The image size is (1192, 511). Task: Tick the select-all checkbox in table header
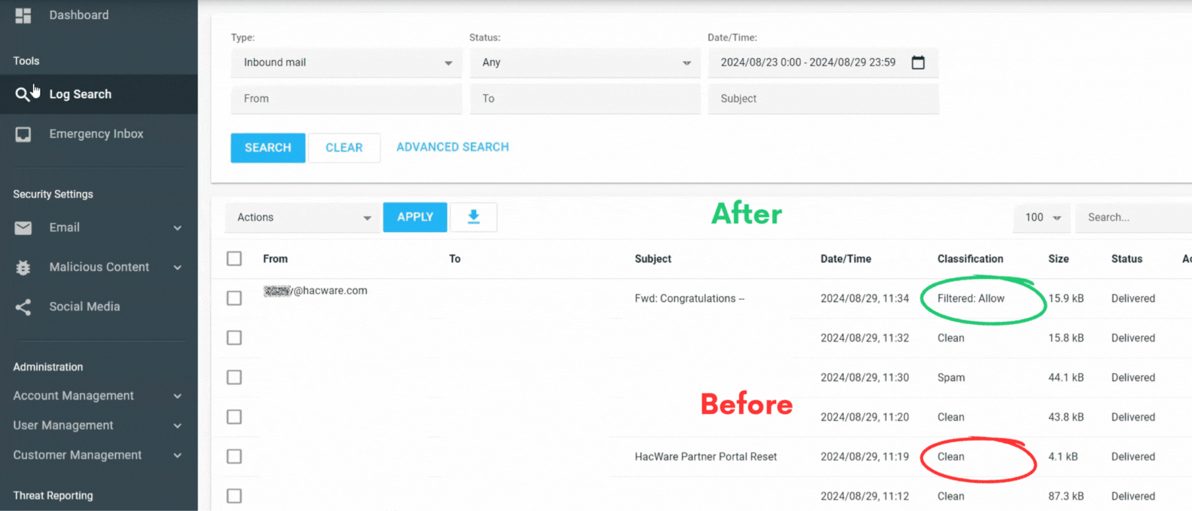click(x=234, y=258)
